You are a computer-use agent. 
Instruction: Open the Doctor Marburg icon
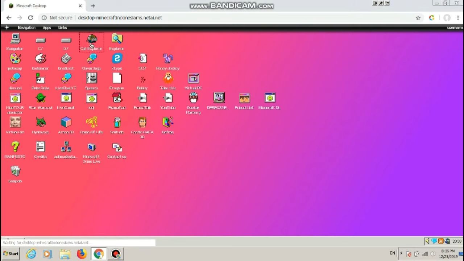(x=193, y=98)
